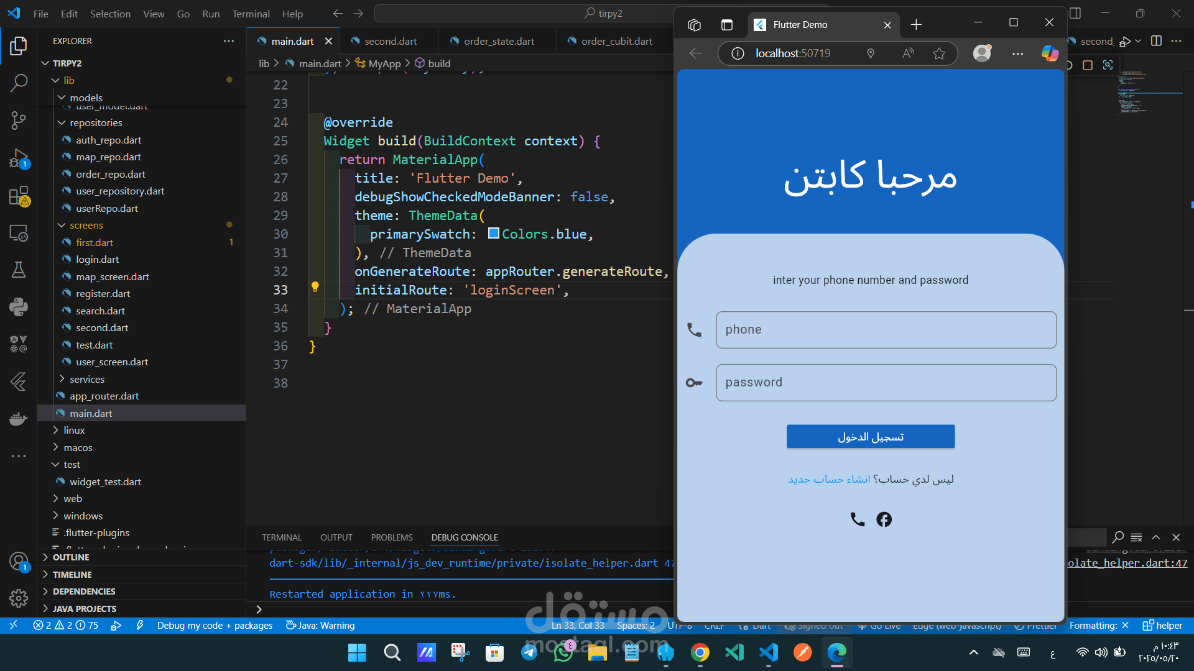The image size is (1194, 671).
Task: Open the Source Control view
Action: pos(19,120)
